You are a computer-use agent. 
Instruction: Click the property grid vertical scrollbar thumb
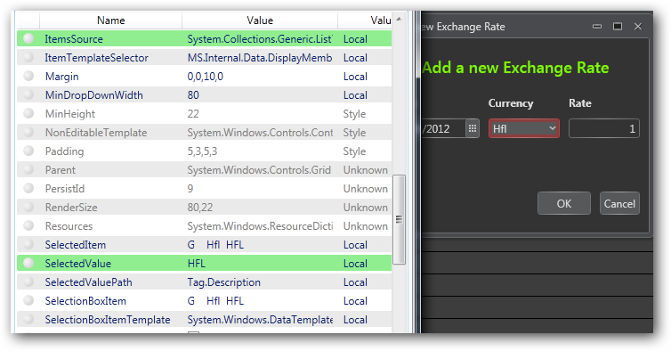tap(399, 219)
